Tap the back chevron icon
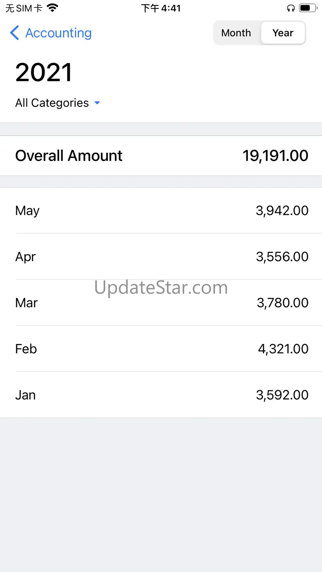This screenshot has width=322, height=572. [x=14, y=33]
